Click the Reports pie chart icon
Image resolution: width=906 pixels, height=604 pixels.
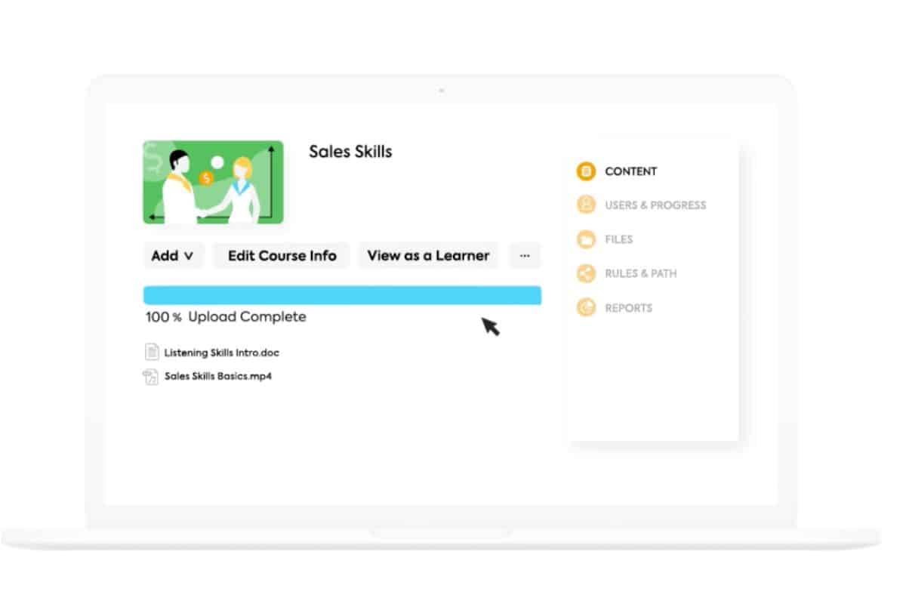pyautogui.click(x=586, y=307)
